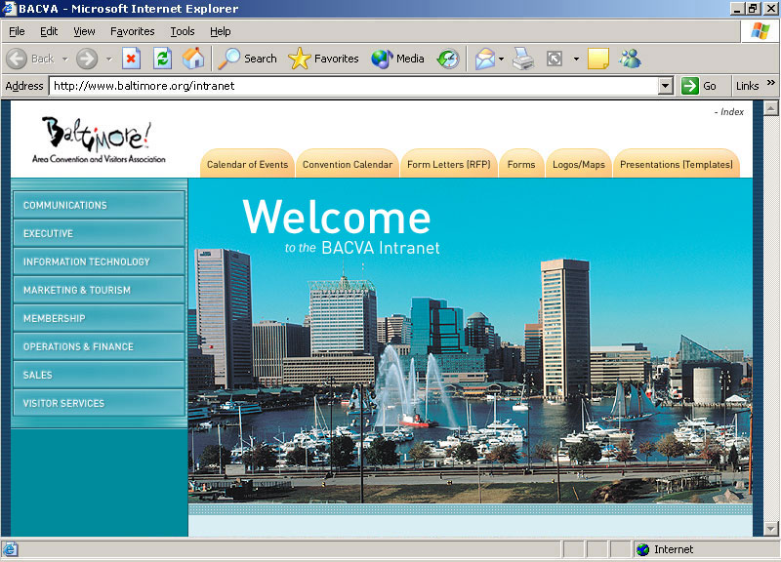781x562 pixels.
Task: Click the Print icon in toolbar
Action: click(524, 59)
